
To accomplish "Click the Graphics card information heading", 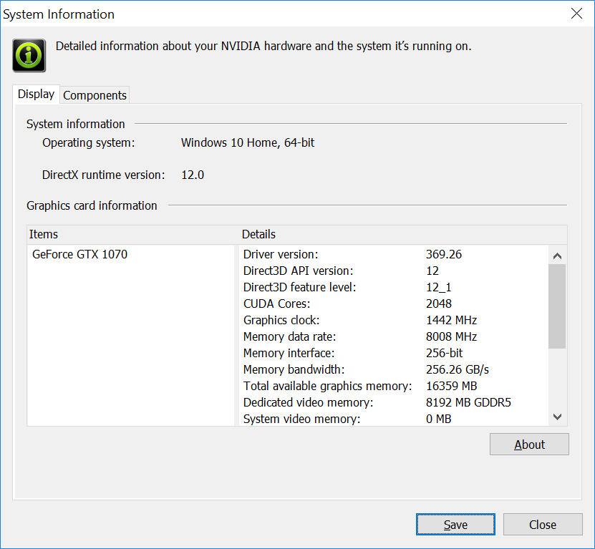I will (92, 205).
